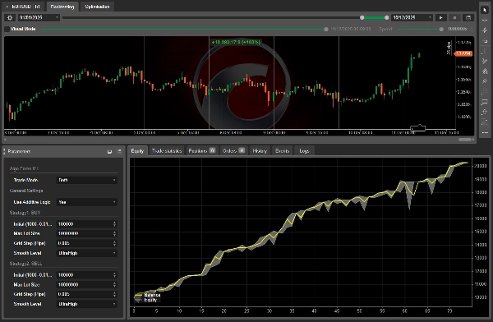Open the Events tab
The image size is (493, 322).
[x=282, y=151]
